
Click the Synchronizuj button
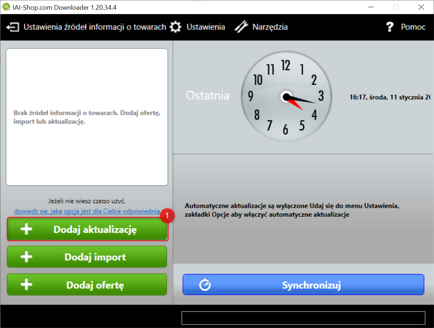(303, 285)
